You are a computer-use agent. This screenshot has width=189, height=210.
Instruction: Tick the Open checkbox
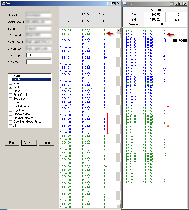click(x=11, y=103)
